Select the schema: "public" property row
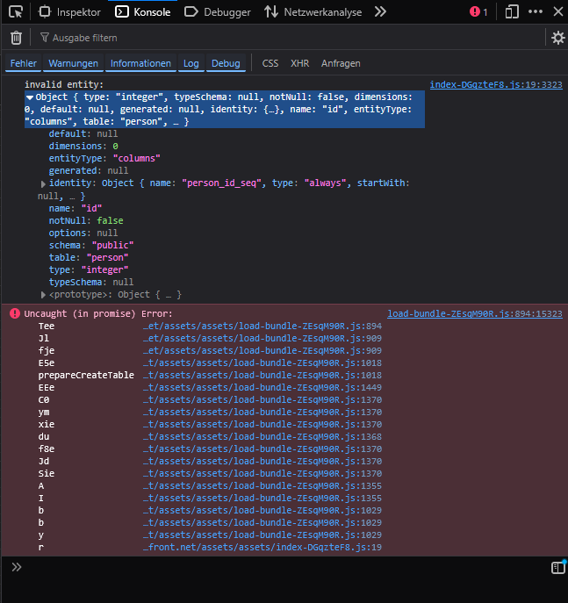Viewport: 568px width, 603px height. (91, 246)
